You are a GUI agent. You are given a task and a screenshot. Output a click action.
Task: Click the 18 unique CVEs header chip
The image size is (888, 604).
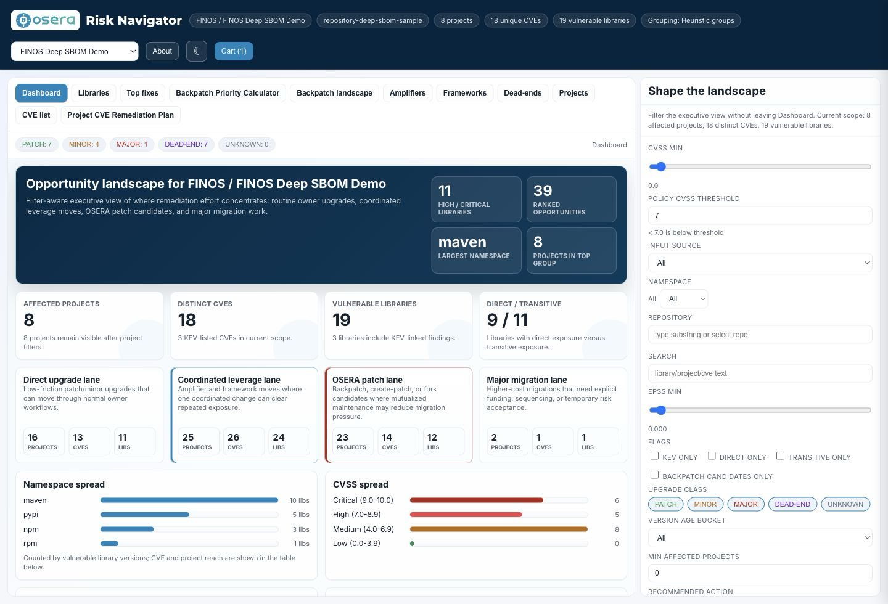516,20
